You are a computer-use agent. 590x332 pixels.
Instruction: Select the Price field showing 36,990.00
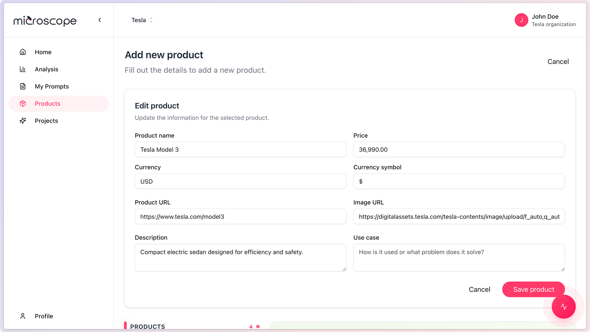pos(459,150)
